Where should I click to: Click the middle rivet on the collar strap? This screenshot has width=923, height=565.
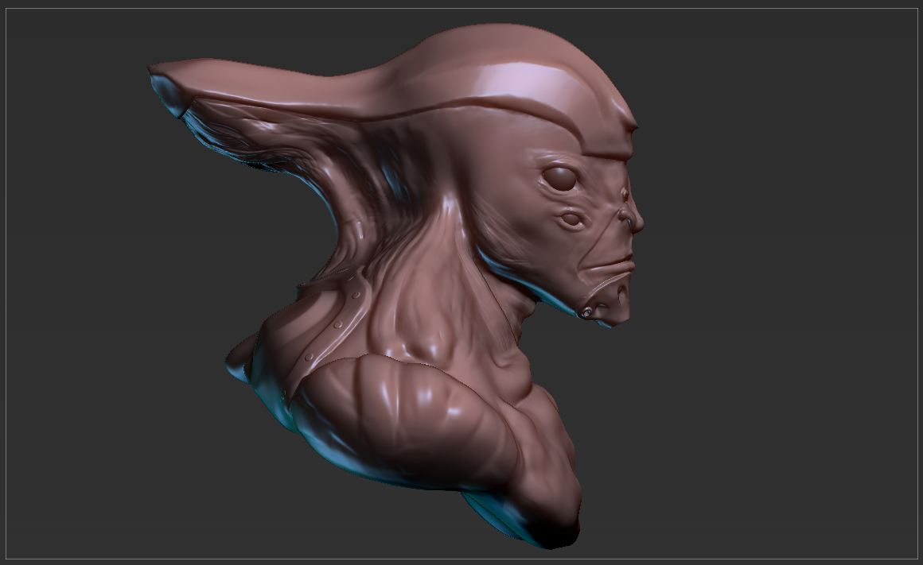tap(338, 324)
